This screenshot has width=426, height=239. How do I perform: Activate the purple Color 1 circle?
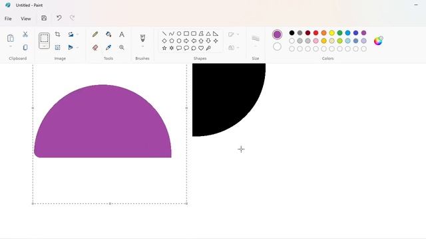pyautogui.click(x=277, y=35)
